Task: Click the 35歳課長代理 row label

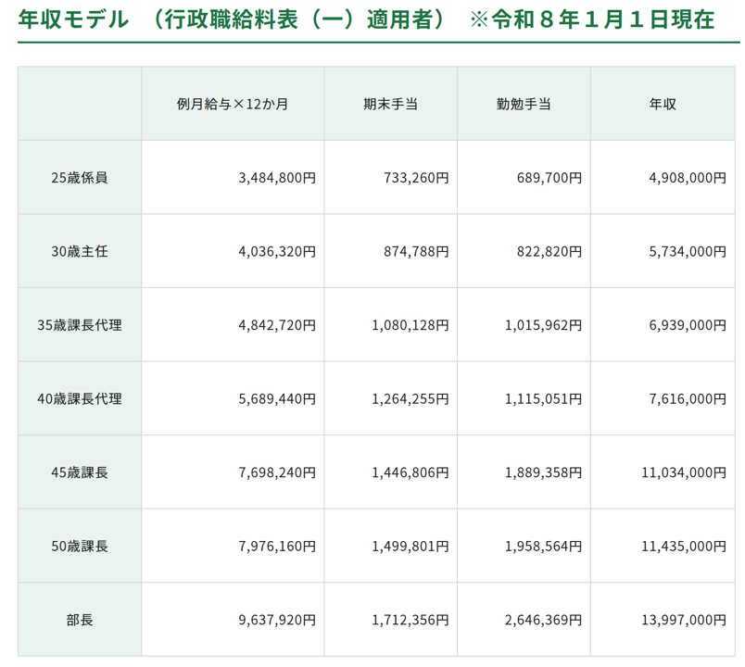Action: [79, 324]
